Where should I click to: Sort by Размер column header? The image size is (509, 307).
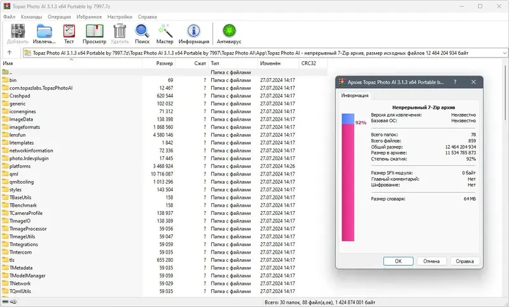[158, 63]
